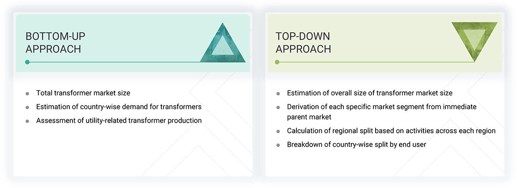Click the Total transformer market size text
Screen dimensions: 517x188
pos(83,93)
